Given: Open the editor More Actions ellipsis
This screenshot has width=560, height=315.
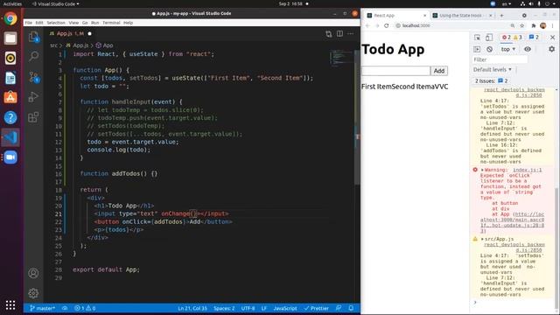Looking at the screenshot, I should click(x=350, y=34).
